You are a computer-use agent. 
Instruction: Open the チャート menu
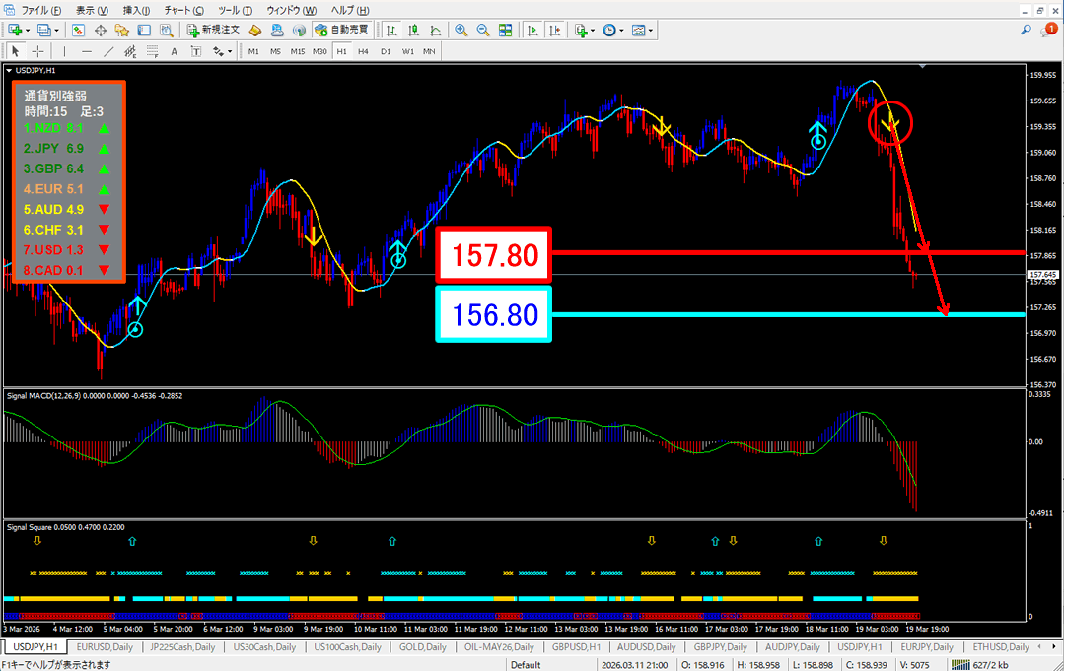coord(178,9)
